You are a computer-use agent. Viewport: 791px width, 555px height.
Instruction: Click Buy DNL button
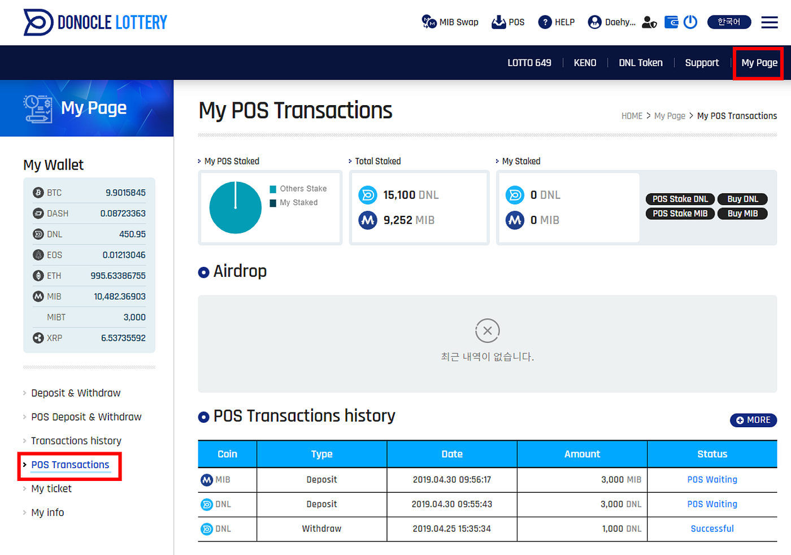point(742,199)
